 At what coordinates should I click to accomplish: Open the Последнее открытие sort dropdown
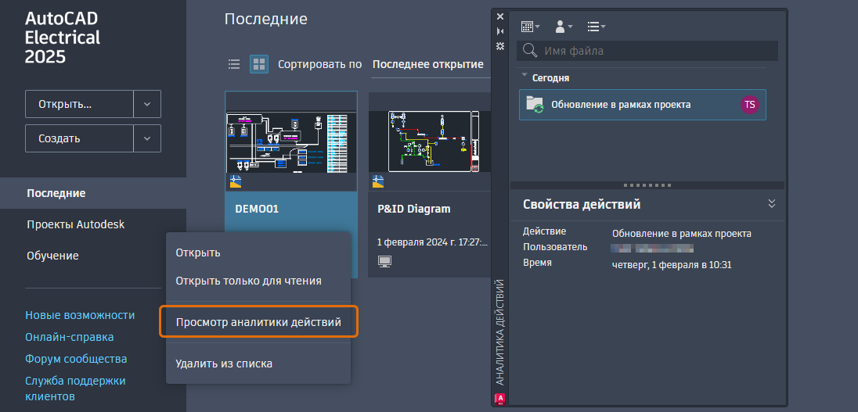430,64
